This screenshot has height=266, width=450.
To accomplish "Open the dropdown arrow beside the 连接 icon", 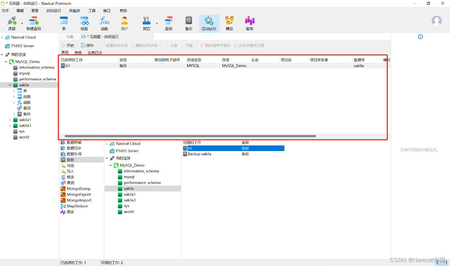I will click(x=22, y=23).
